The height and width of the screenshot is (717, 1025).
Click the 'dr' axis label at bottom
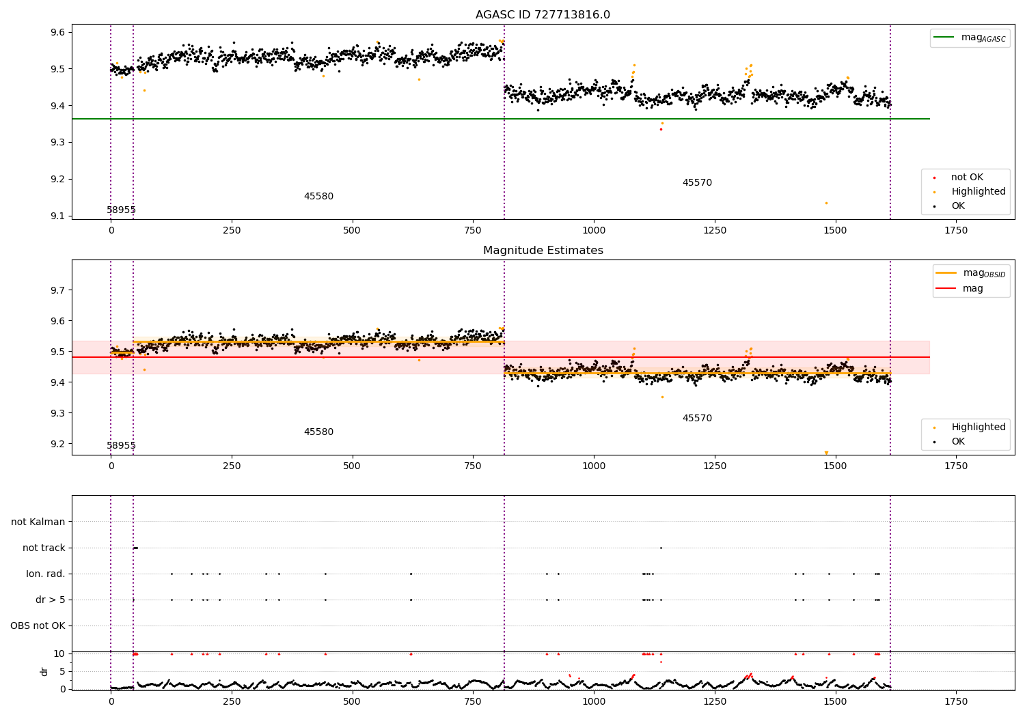click(44, 671)
